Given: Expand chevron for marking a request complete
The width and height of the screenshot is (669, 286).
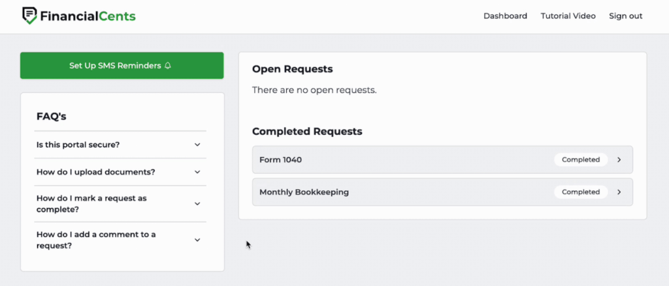Looking at the screenshot, I should [197, 204].
